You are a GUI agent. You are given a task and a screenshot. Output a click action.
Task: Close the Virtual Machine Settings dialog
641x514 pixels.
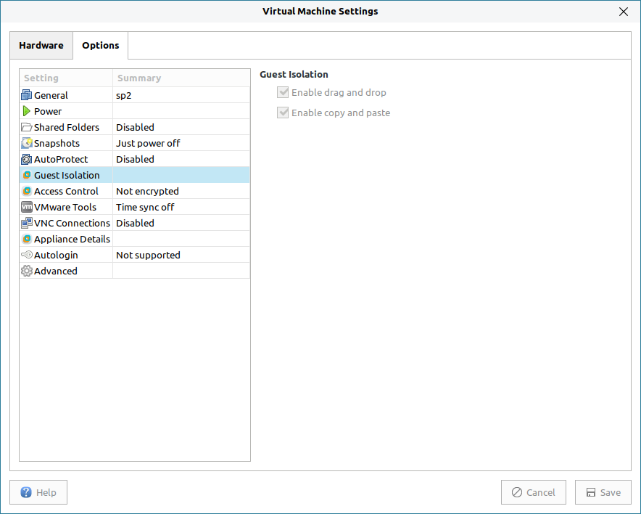click(x=624, y=11)
